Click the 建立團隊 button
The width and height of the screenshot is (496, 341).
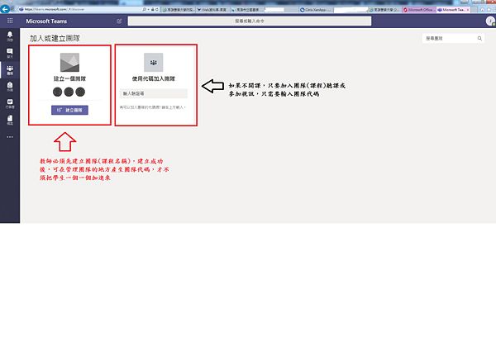[69, 109]
